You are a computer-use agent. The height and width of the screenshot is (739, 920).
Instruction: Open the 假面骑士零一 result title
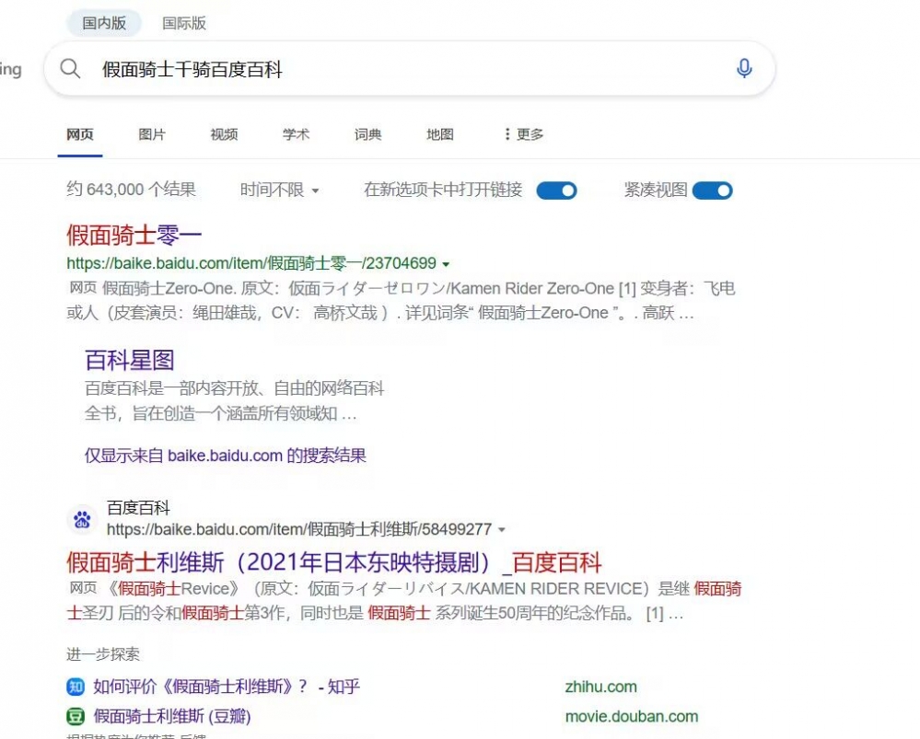[134, 236]
